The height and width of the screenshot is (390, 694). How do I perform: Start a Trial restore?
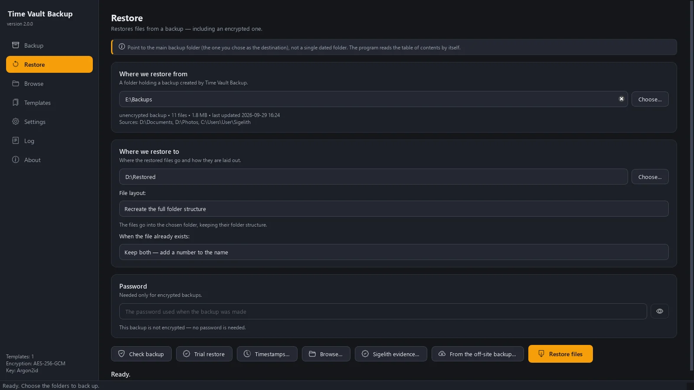pyautogui.click(x=204, y=354)
